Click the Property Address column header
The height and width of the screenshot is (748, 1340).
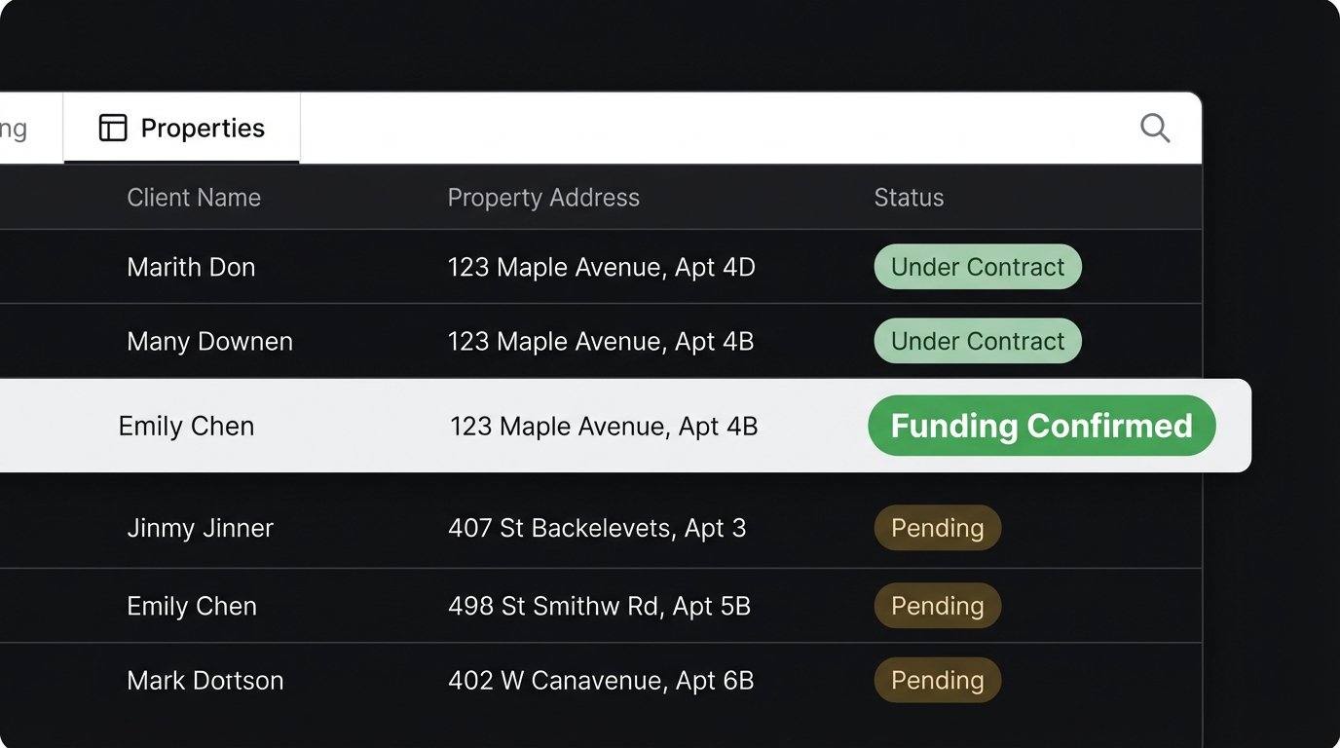pyautogui.click(x=543, y=198)
